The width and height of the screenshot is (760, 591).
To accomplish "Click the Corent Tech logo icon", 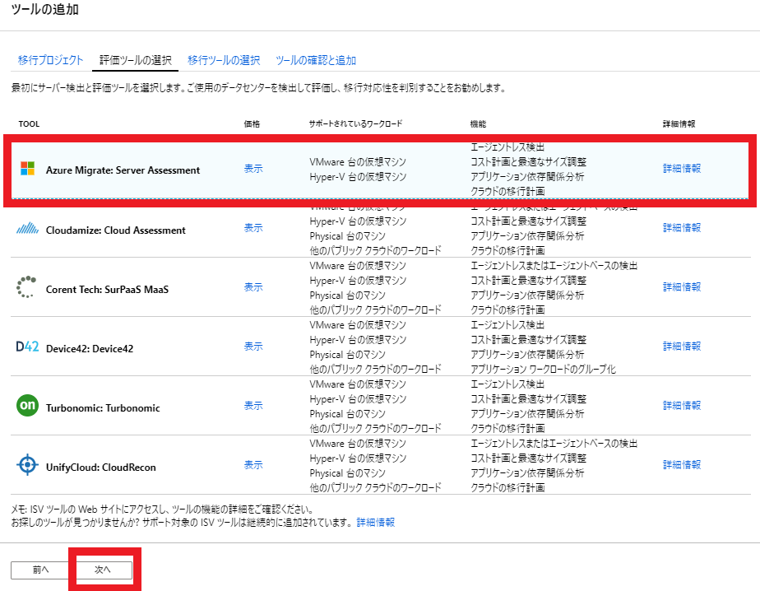I will (x=26, y=287).
